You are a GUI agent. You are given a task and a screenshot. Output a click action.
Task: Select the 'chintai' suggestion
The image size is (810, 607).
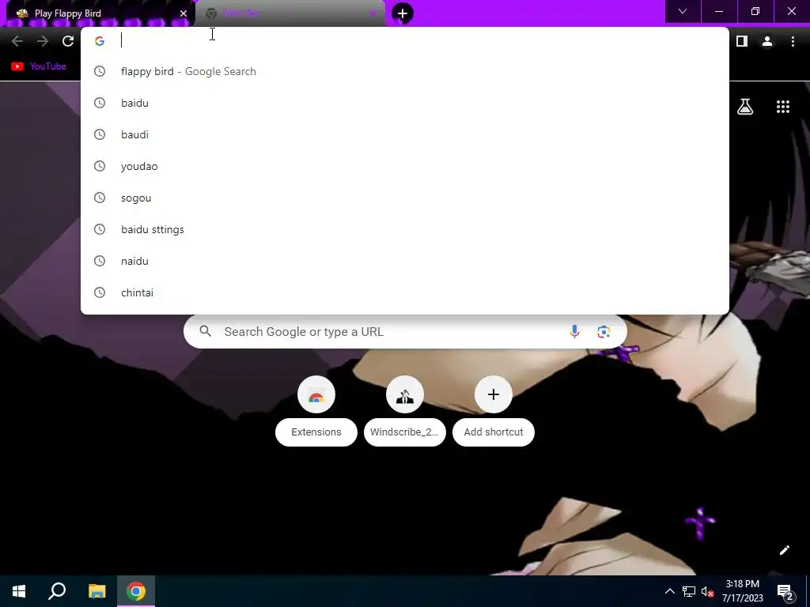click(405, 292)
